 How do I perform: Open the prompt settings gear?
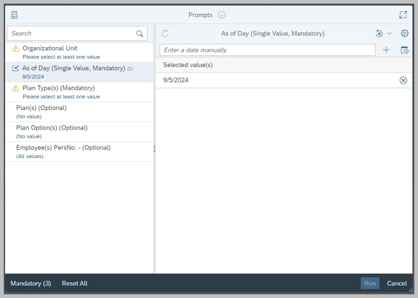tap(405, 33)
